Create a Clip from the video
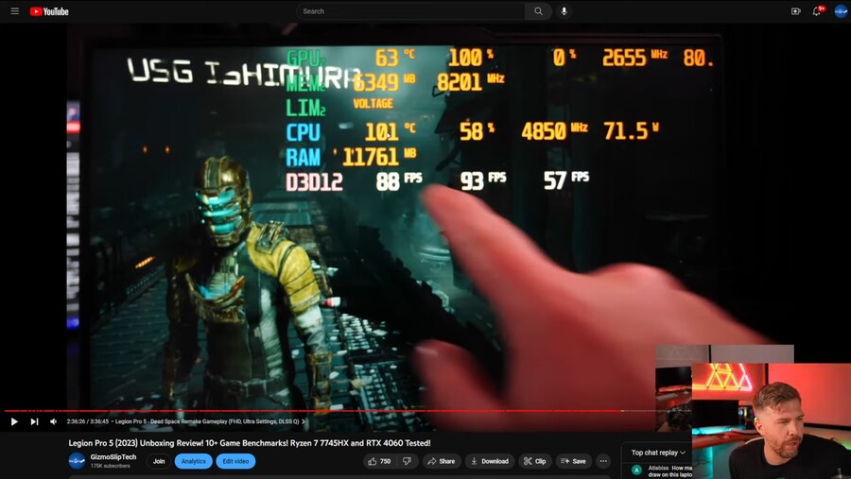This screenshot has height=479, width=851. point(535,461)
